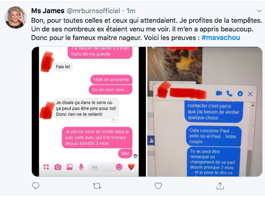Click the Ms James profile avatar
This screenshot has height=197, width=265.
[x=15, y=17]
